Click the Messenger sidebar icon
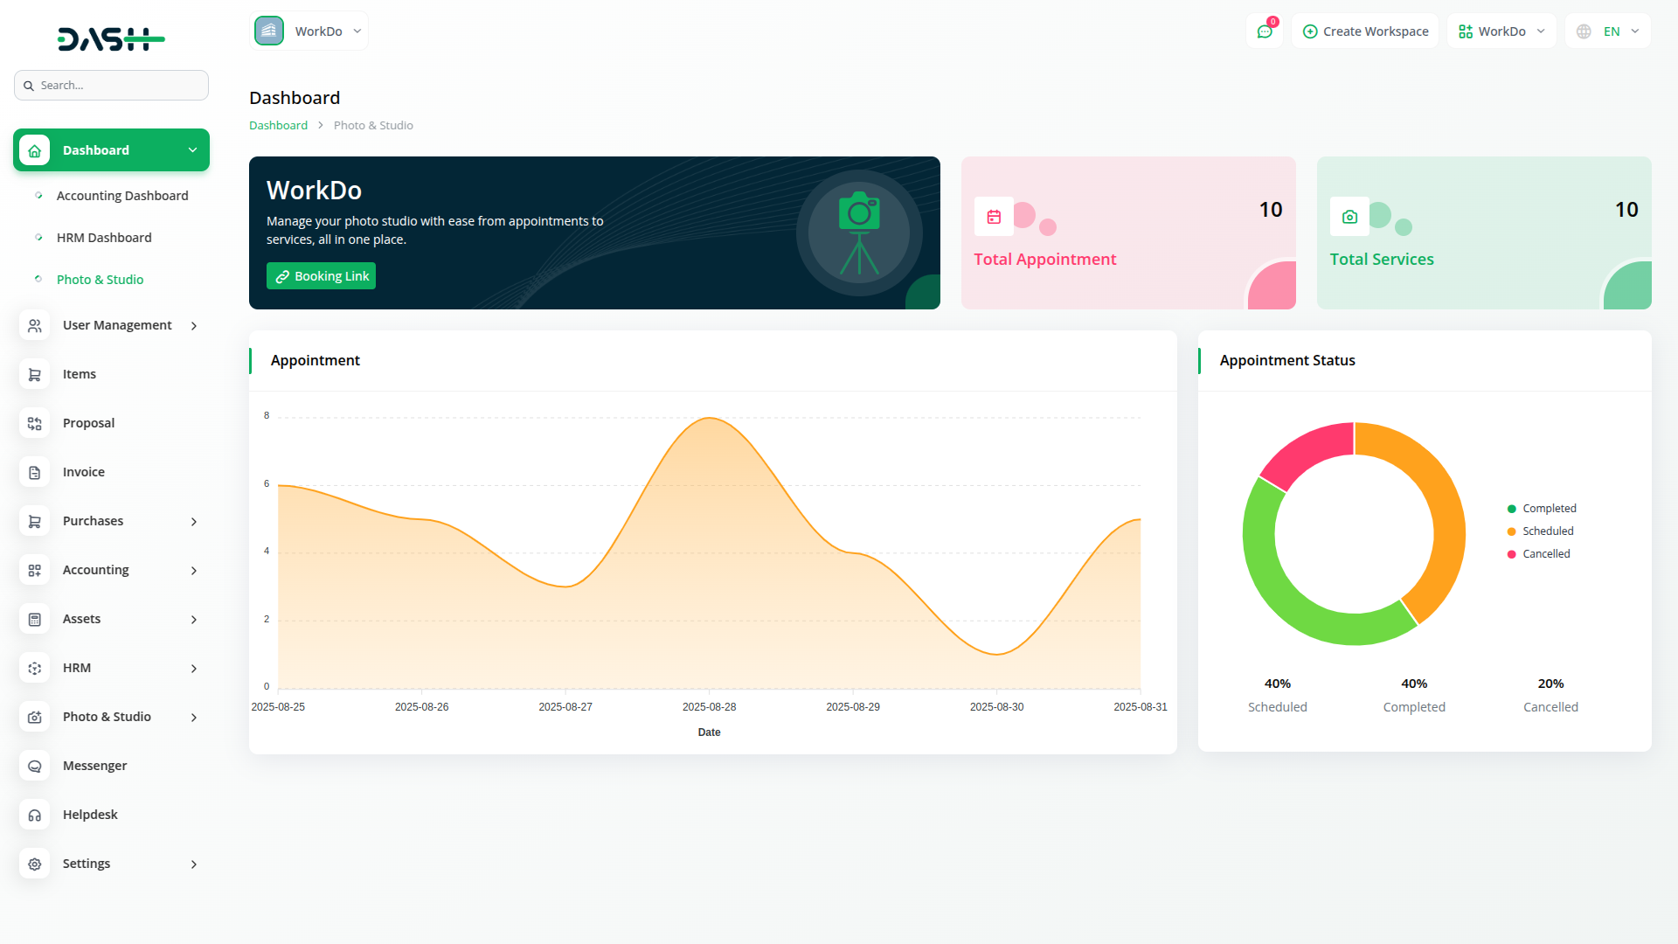This screenshot has width=1678, height=944. pos(35,766)
